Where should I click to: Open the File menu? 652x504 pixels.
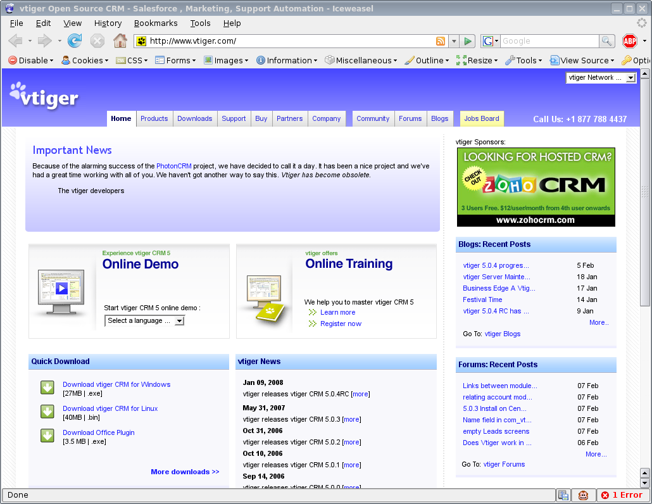click(16, 23)
